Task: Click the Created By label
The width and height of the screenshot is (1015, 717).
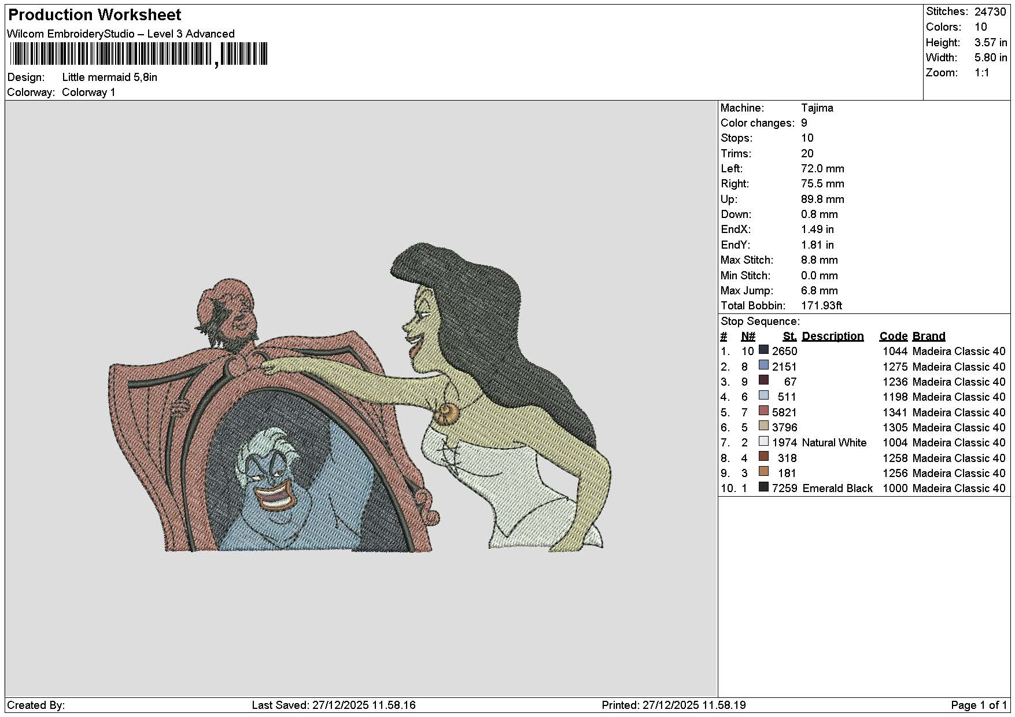Action: point(36,705)
